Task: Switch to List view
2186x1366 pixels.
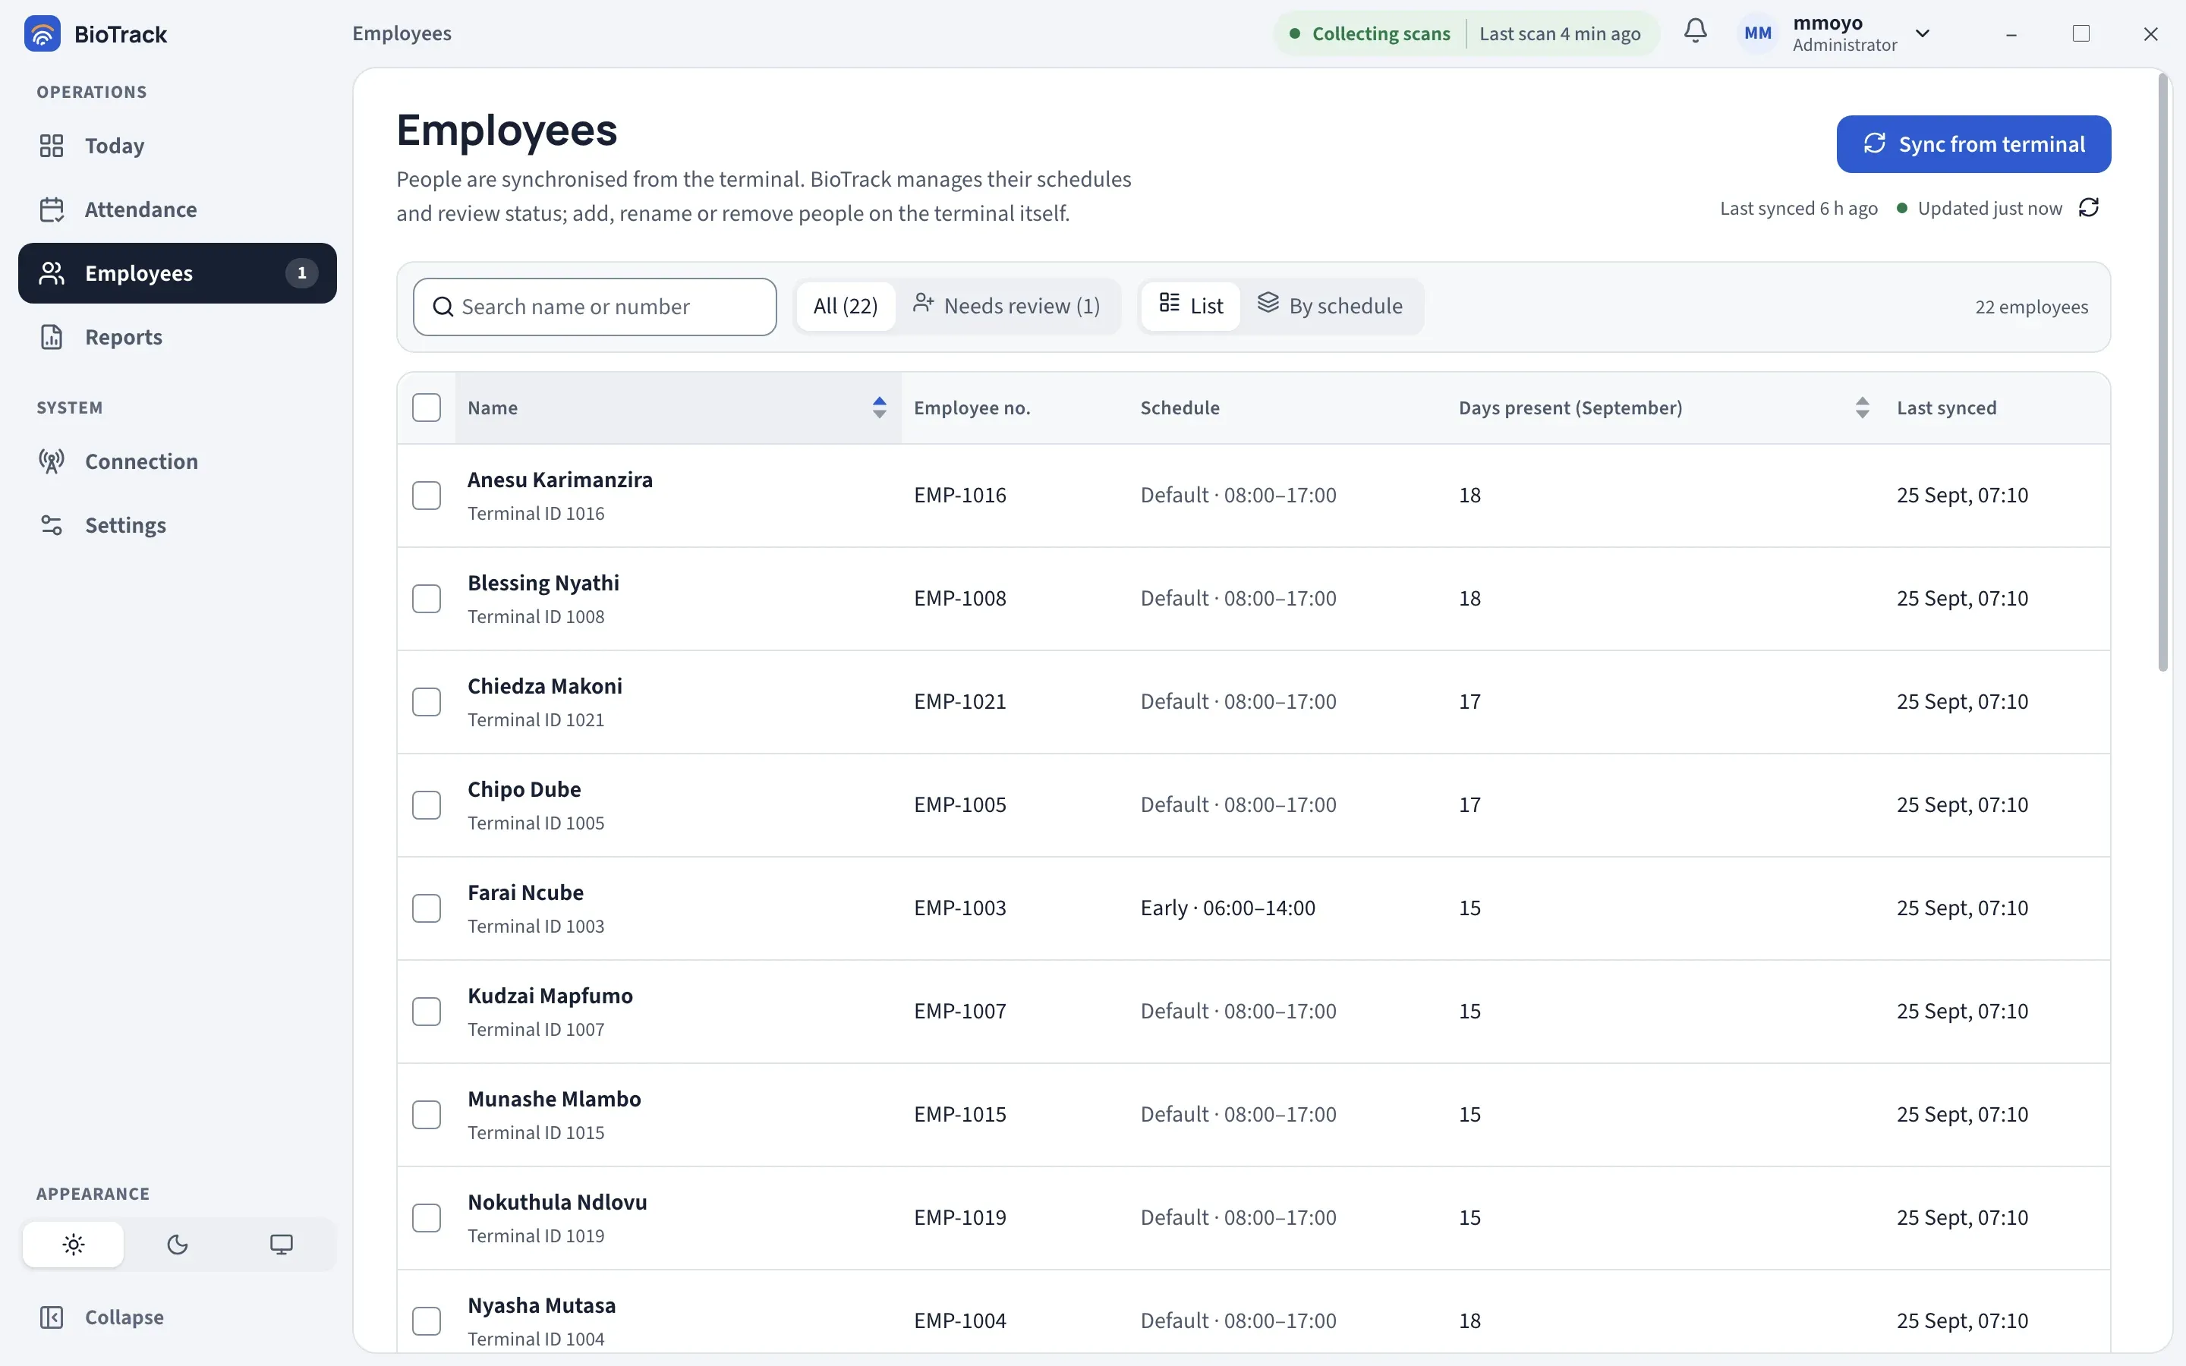Action: (x=1191, y=307)
